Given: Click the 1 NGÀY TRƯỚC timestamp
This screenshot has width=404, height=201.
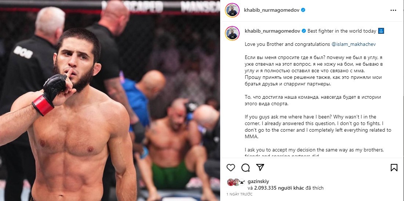Looking at the screenshot, I should coord(239,194).
